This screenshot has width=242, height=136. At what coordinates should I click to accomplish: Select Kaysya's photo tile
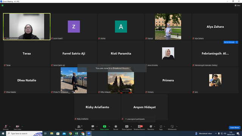click(x=168, y=26)
